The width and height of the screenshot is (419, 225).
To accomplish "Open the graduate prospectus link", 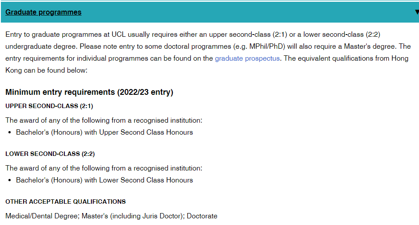I will click(247, 58).
